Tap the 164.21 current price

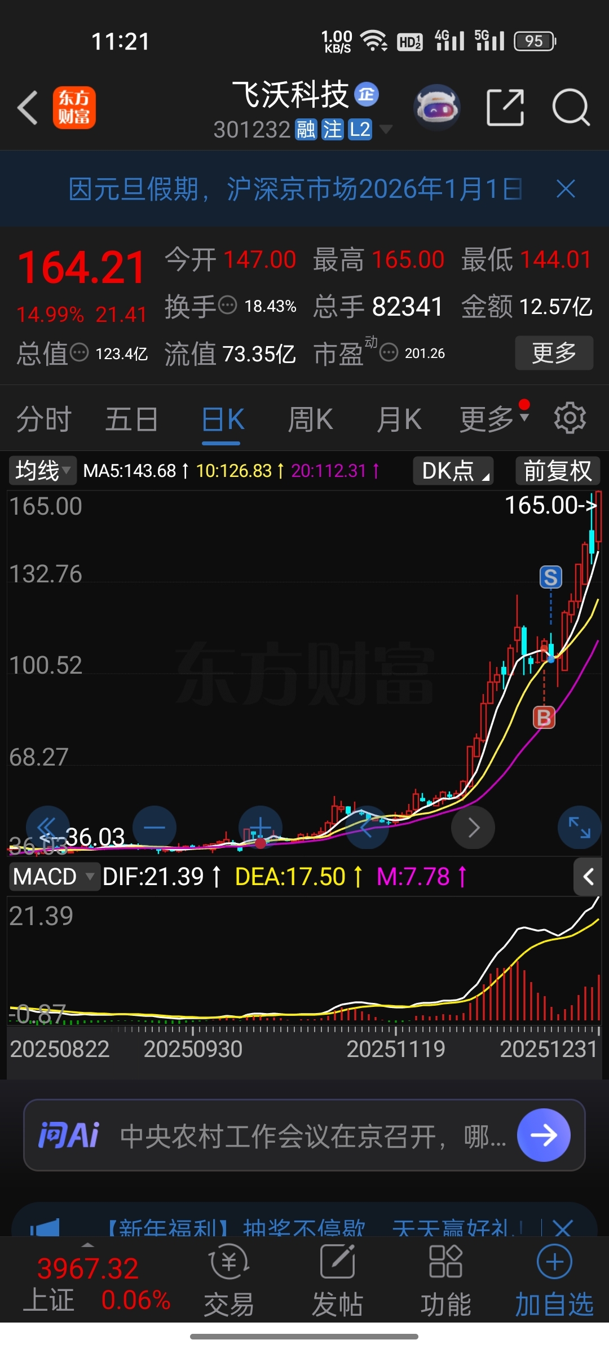click(81, 267)
